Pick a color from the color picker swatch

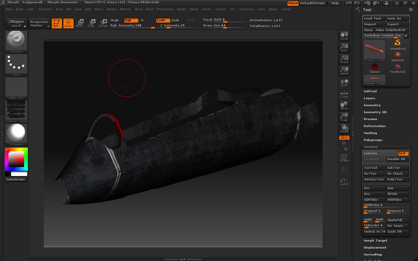pos(16,159)
